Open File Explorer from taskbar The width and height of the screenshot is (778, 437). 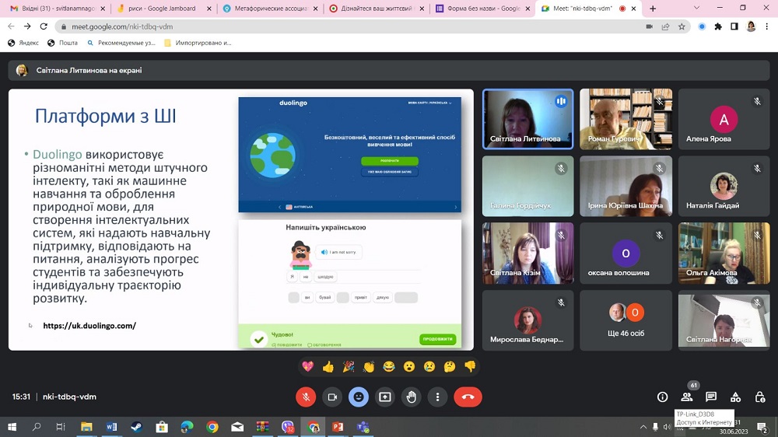(86, 427)
